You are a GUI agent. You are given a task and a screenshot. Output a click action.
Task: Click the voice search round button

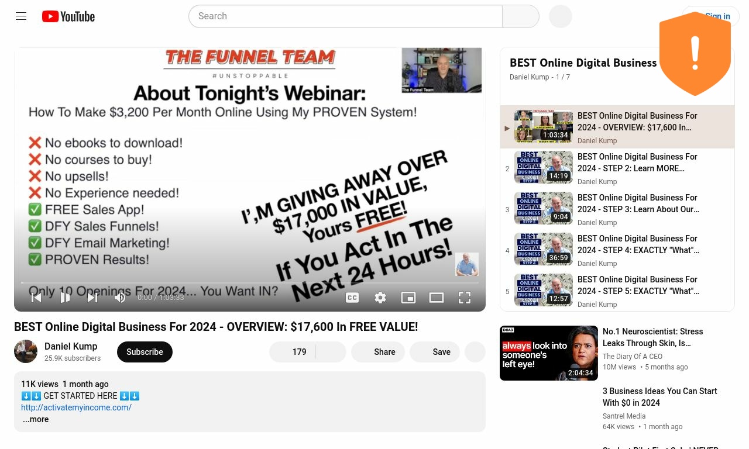pyautogui.click(x=561, y=16)
